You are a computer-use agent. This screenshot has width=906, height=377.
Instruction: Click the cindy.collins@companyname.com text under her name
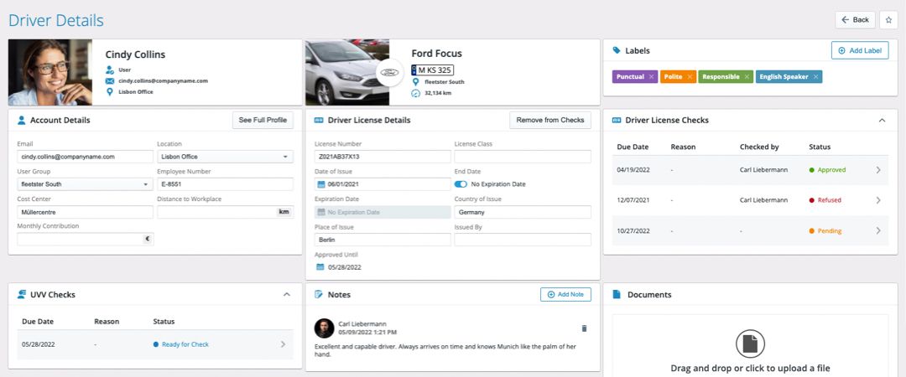[x=163, y=80]
